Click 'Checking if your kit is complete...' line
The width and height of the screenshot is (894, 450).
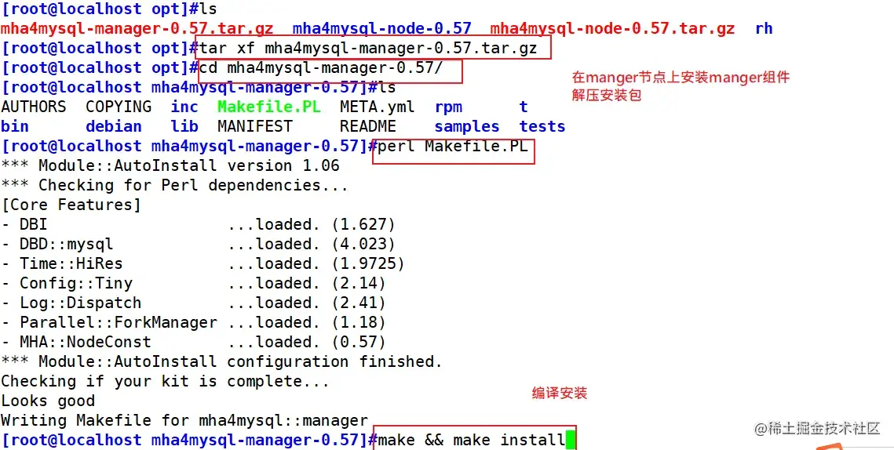pyautogui.click(x=166, y=381)
